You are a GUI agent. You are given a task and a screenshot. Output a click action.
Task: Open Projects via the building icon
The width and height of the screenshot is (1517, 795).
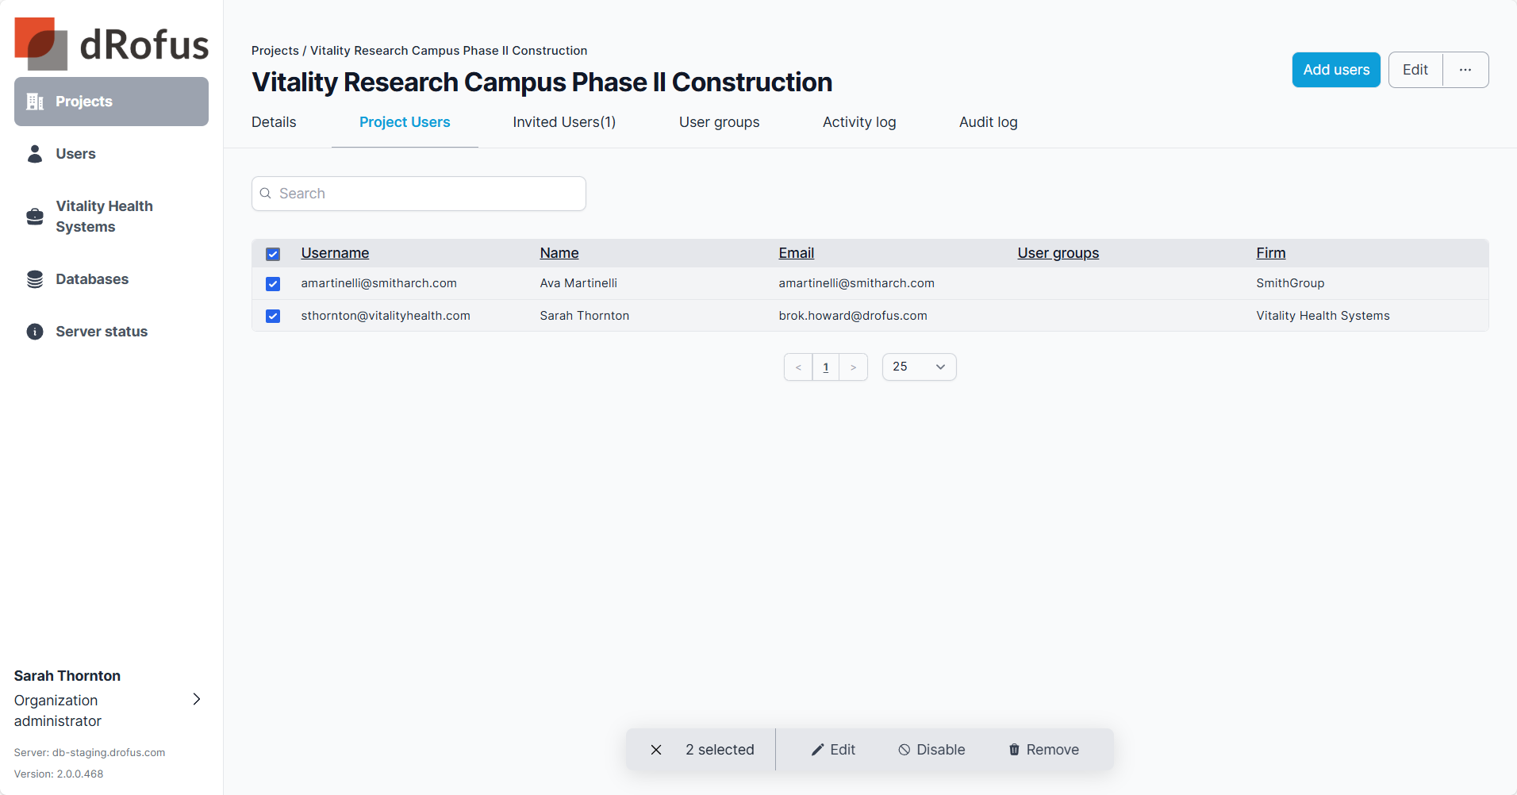[35, 102]
